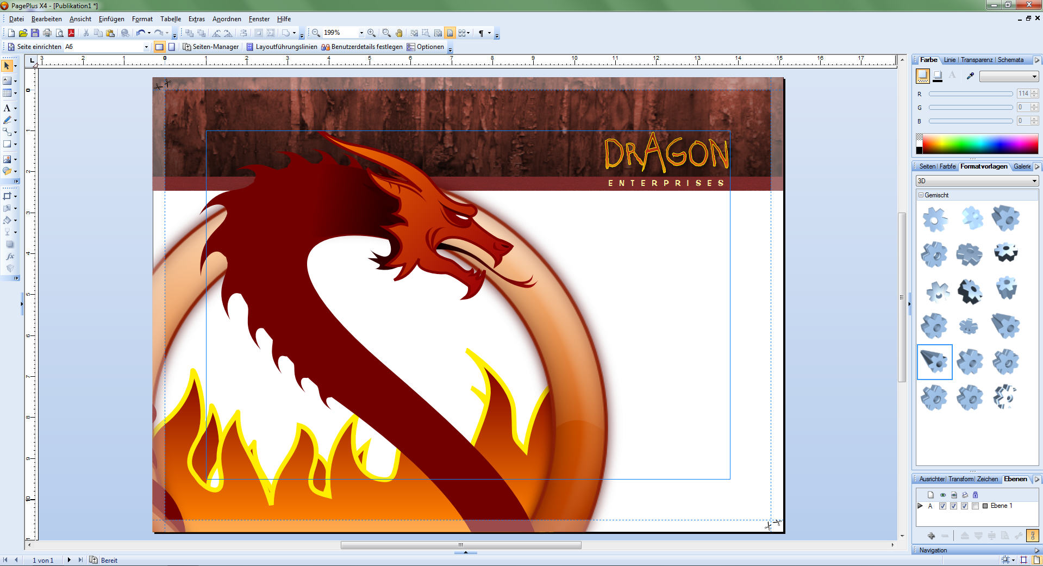This screenshot has height=566, width=1043.
Task: Select the line color button
Action: (x=938, y=77)
